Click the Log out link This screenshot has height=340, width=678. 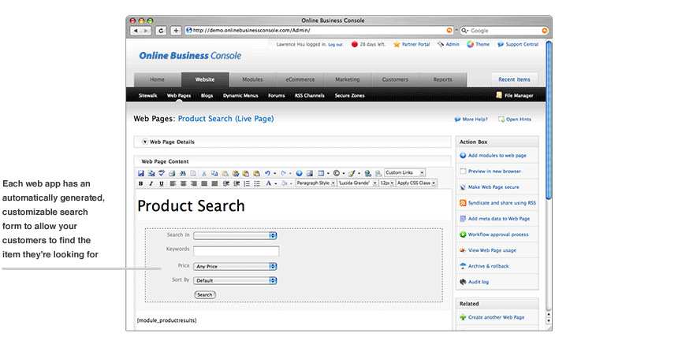pos(335,45)
